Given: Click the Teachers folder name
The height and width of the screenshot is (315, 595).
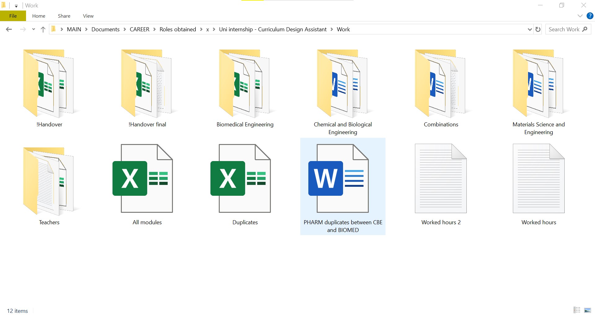Looking at the screenshot, I should 49,222.
